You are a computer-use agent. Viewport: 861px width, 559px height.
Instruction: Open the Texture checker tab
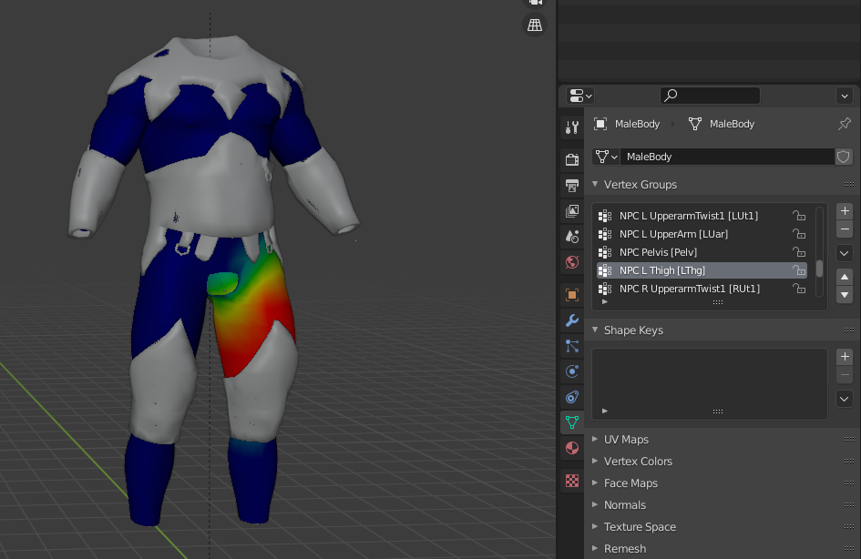pyautogui.click(x=571, y=481)
